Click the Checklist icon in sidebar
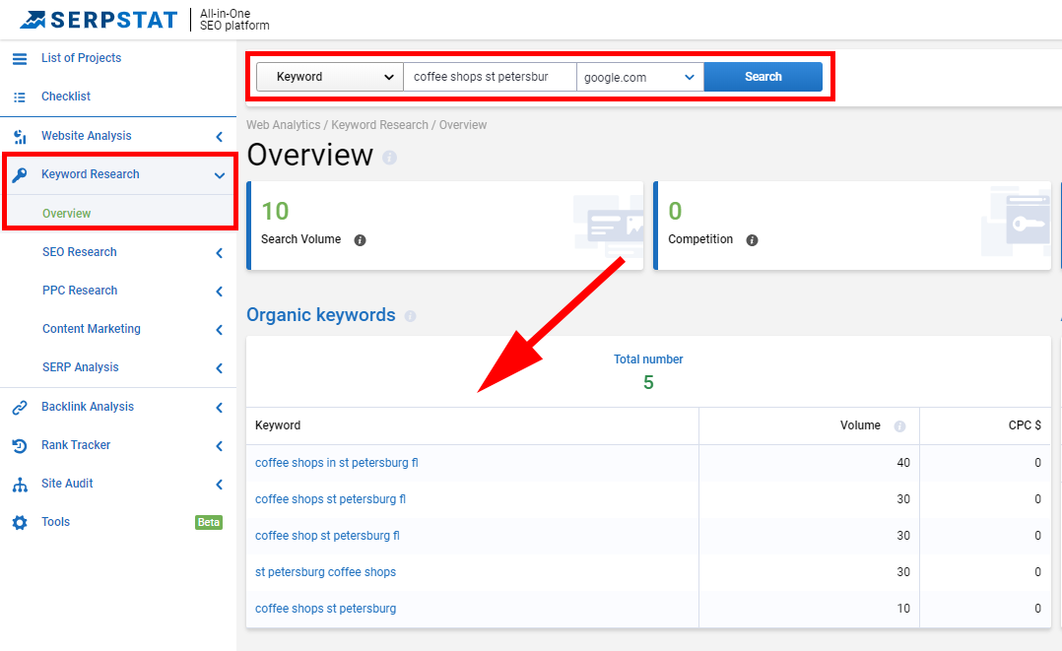Viewport: 1062px width, 651px height. pyautogui.click(x=20, y=98)
